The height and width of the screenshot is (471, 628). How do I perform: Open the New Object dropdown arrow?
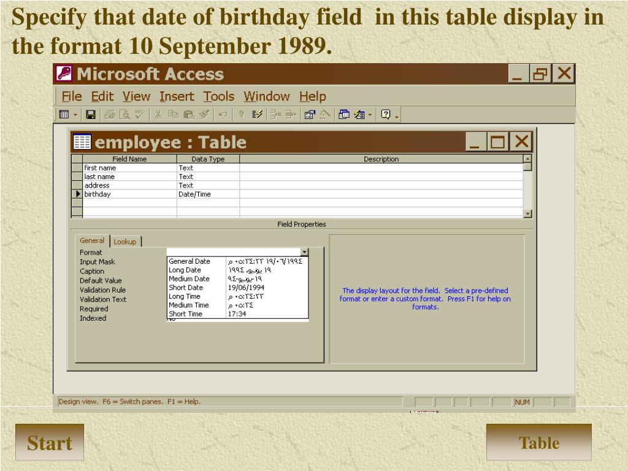tap(370, 115)
